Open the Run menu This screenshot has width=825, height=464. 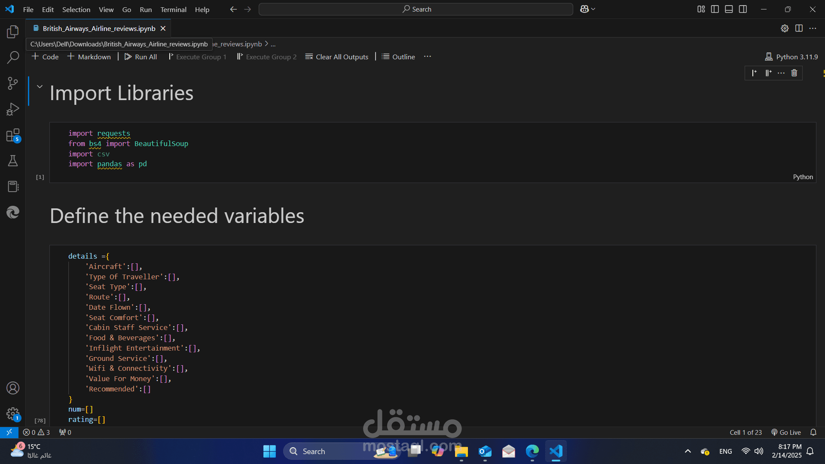click(146, 9)
